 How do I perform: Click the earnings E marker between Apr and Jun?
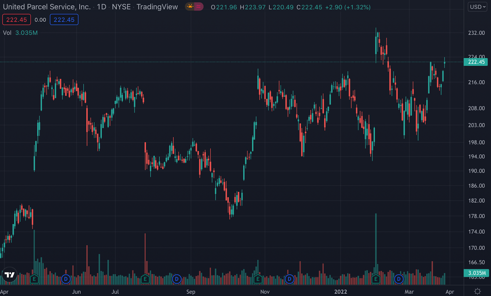34,279
